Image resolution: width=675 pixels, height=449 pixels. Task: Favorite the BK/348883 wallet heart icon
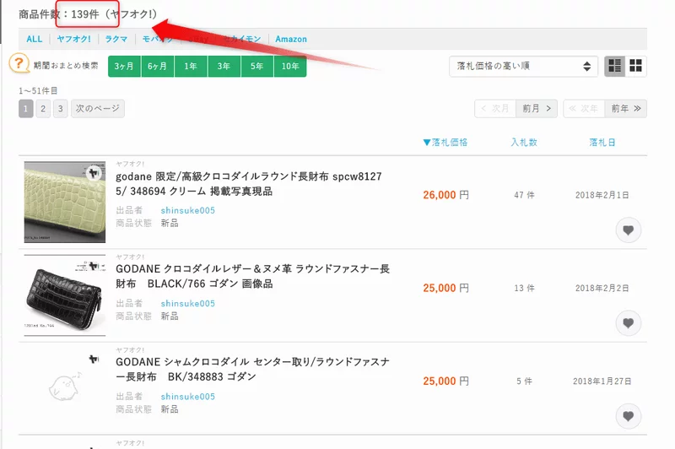(x=628, y=416)
